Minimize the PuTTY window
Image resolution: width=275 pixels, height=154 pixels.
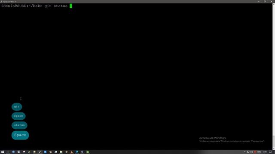pos(259,1)
